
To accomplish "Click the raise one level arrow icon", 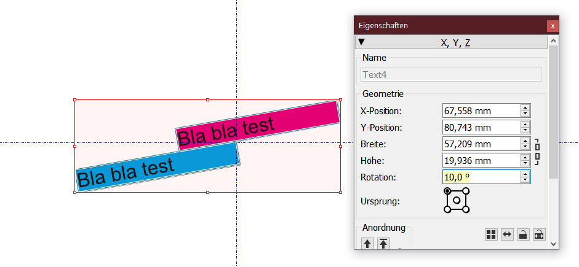I will 367,244.
